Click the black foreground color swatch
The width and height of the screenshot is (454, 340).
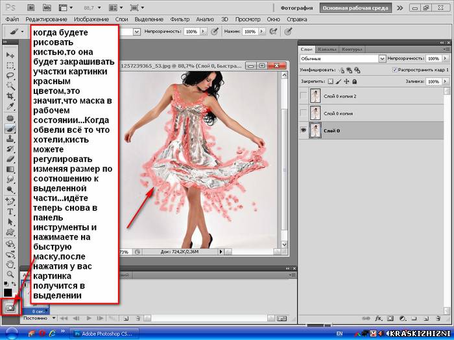8,293
